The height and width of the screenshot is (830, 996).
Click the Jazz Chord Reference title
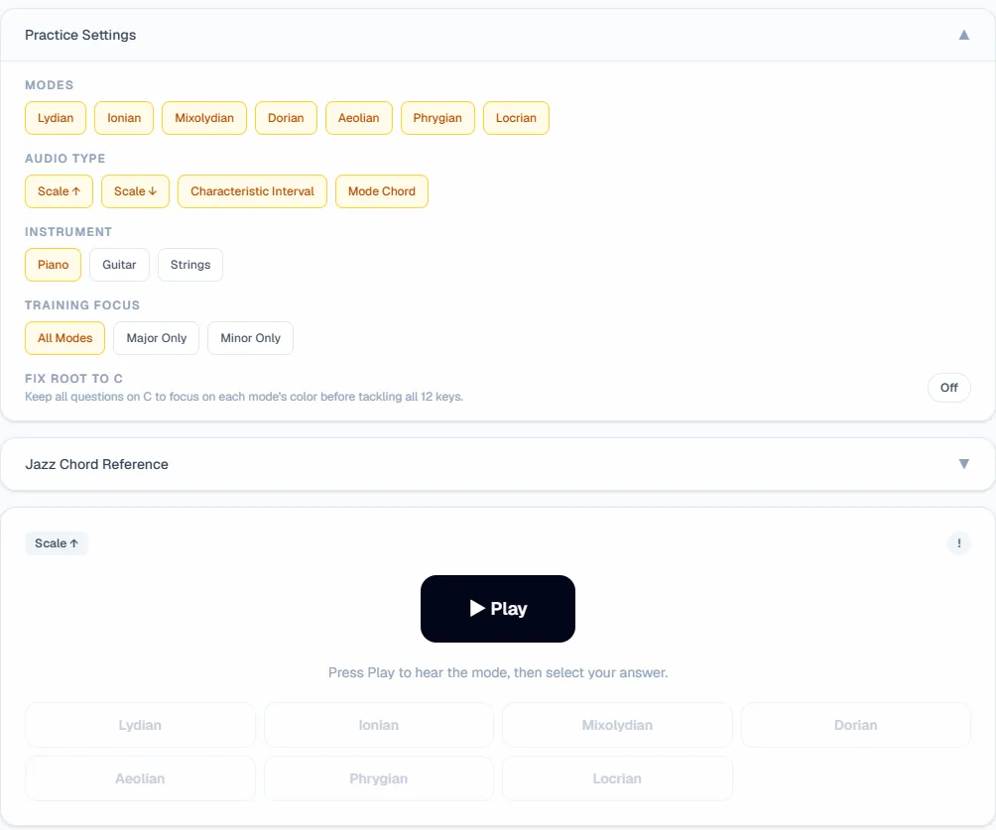click(x=96, y=464)
